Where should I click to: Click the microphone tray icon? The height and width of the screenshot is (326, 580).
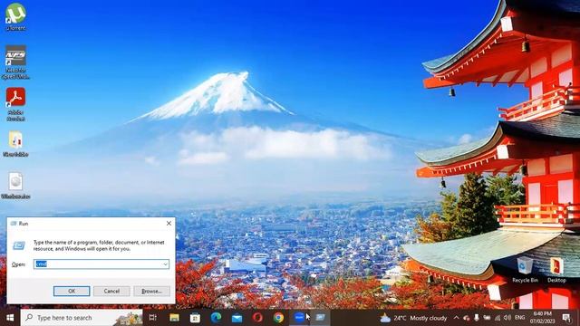click(477, 318)
